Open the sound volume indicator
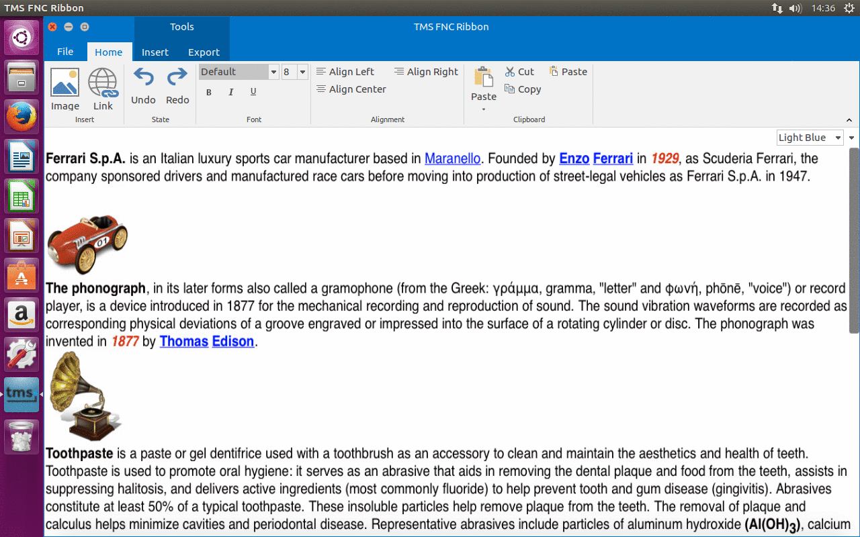This screenshot has height=537, width=860. click(x=795, y=8)
